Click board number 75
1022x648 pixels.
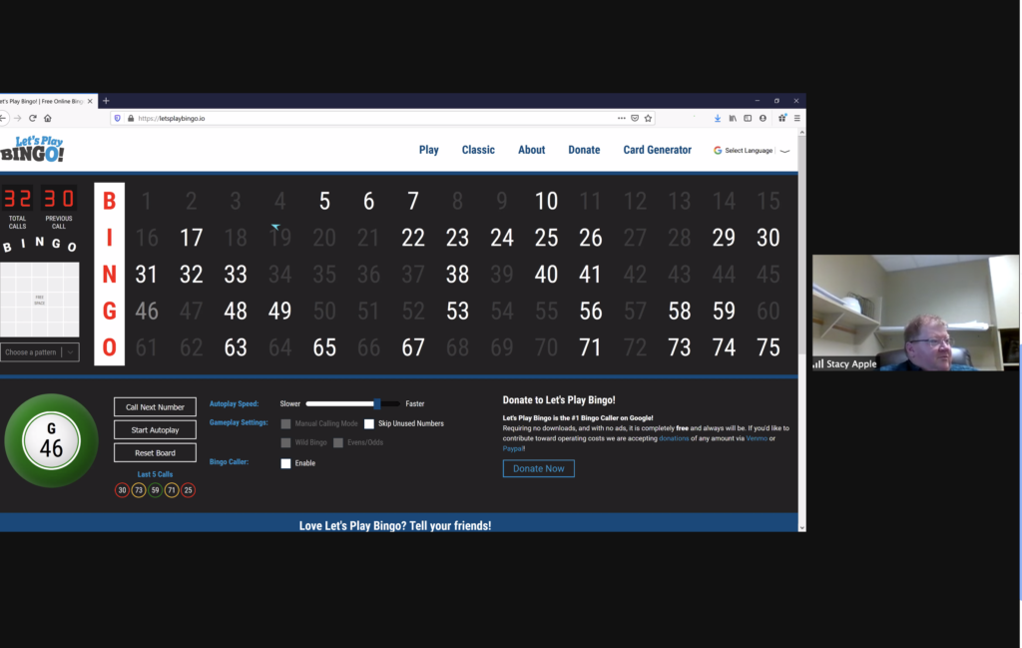pos(767,347)
